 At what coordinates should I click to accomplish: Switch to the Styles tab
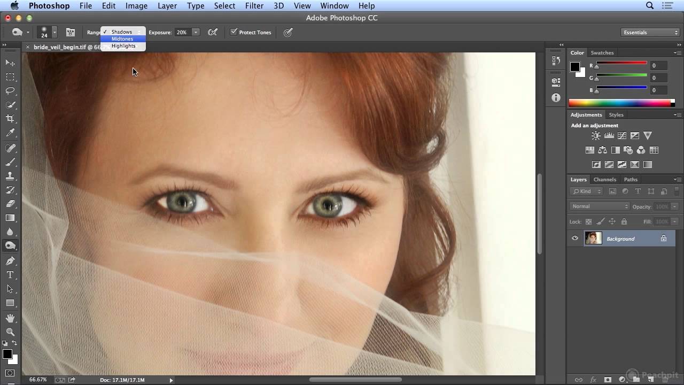(616, 115)
